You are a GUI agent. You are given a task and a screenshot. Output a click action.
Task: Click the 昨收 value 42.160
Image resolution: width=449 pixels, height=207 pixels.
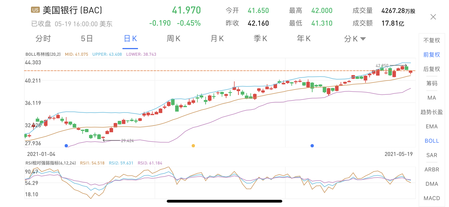[x=258, y=23]
